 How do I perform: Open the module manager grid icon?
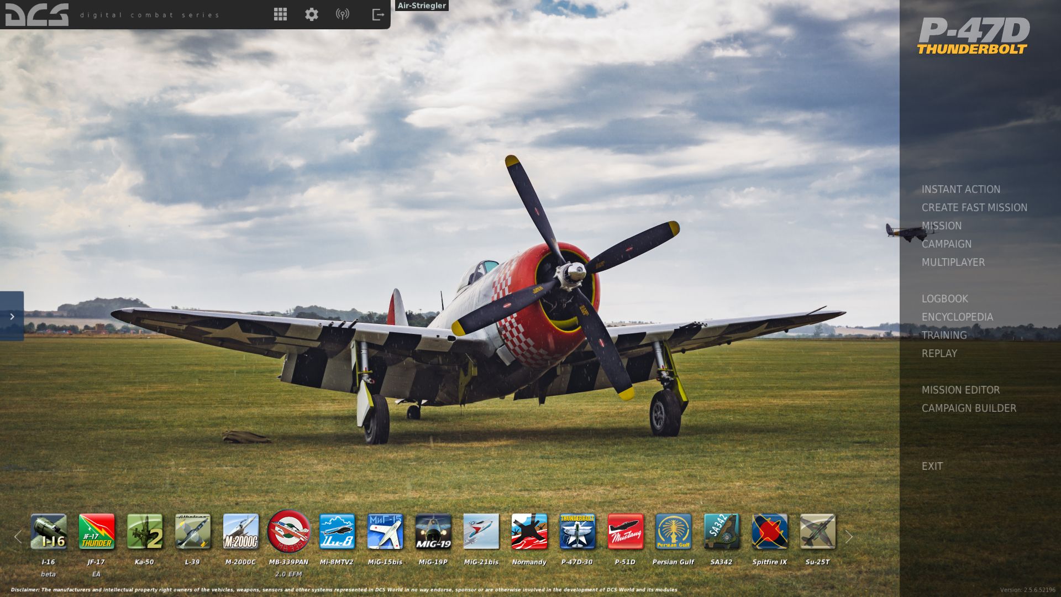pos(280,14)
